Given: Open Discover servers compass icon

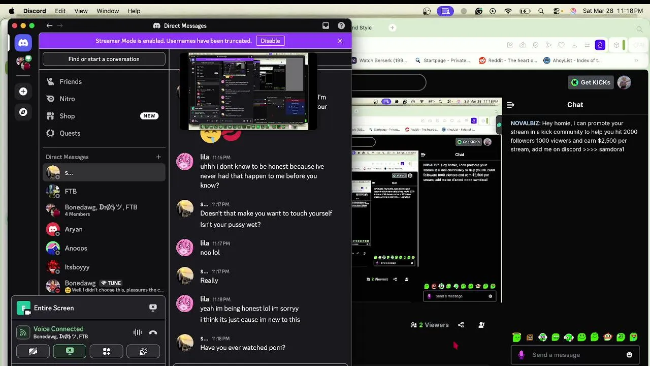Looking at the screenshot, I should coord(23,112).
